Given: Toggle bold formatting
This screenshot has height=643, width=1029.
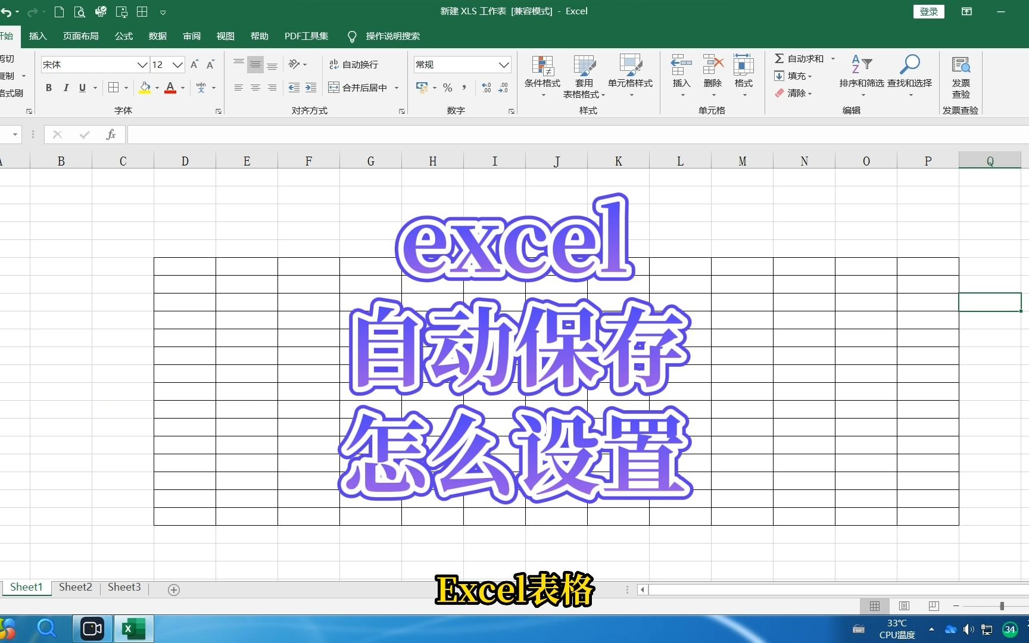Looking at the screenshot, I should pos(48,88).
